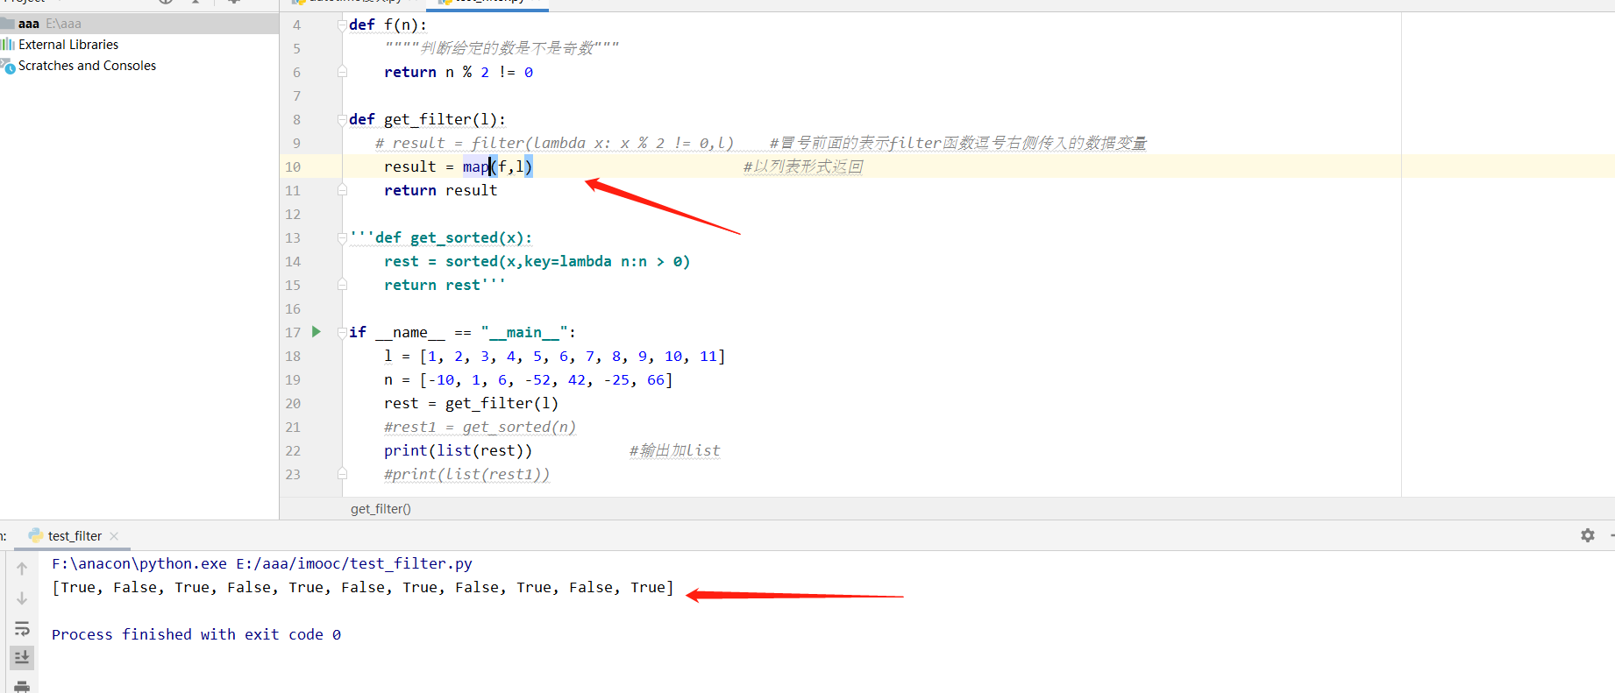This screenshot has width=1615, height=693.
Task: Click 'F:\anacon\python.exe' in console
Action: 139,563
